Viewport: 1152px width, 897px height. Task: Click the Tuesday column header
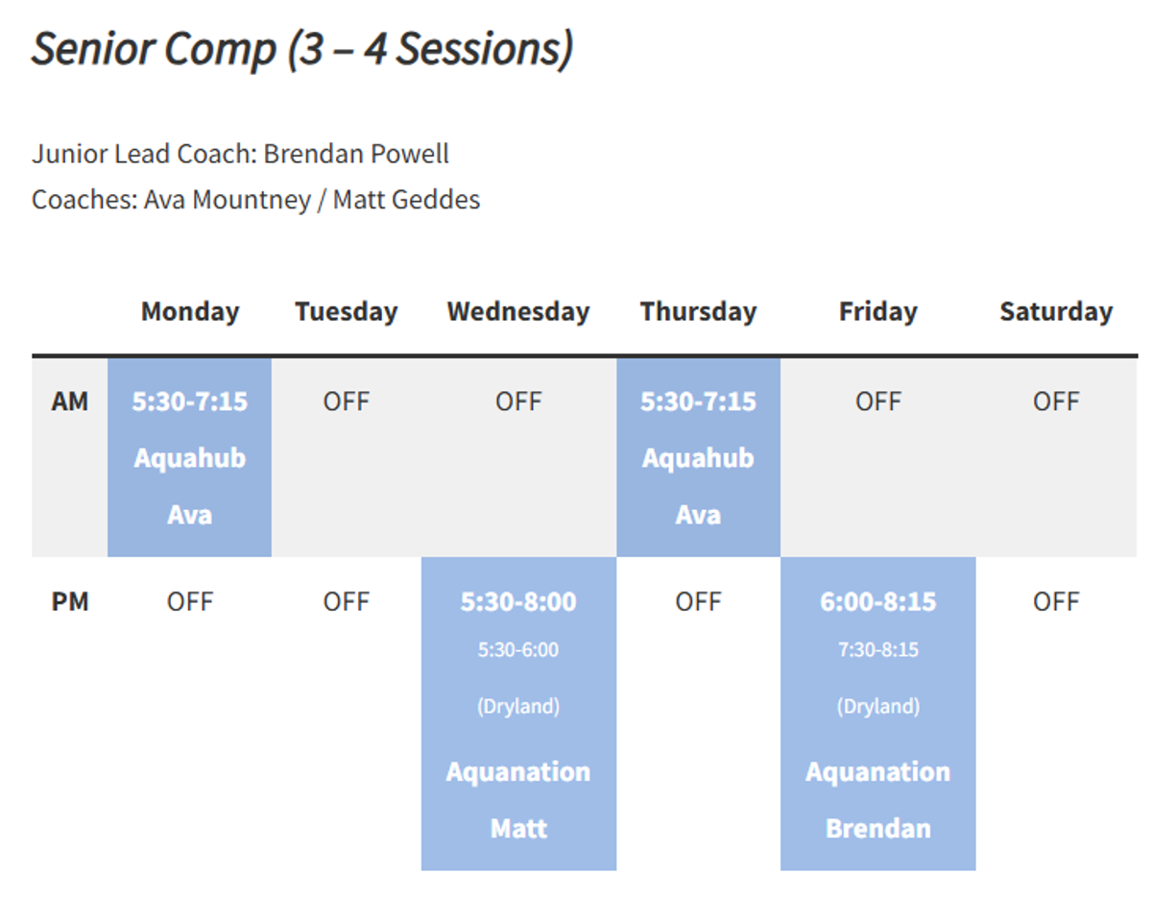(x=347, y=312)
